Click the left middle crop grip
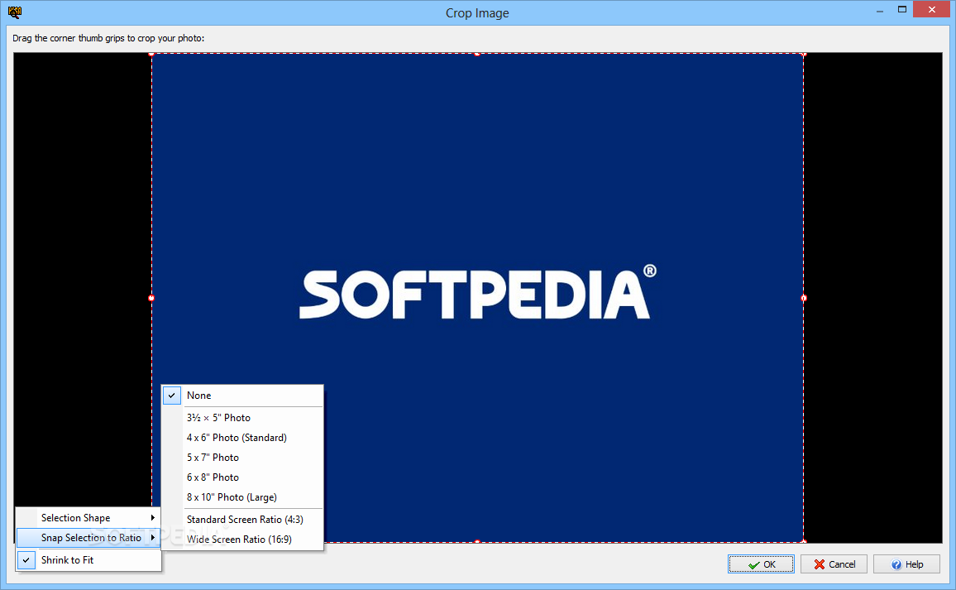The height and width of the screenshot is (590, 956). pyautogui.click(x=151, y=298)
